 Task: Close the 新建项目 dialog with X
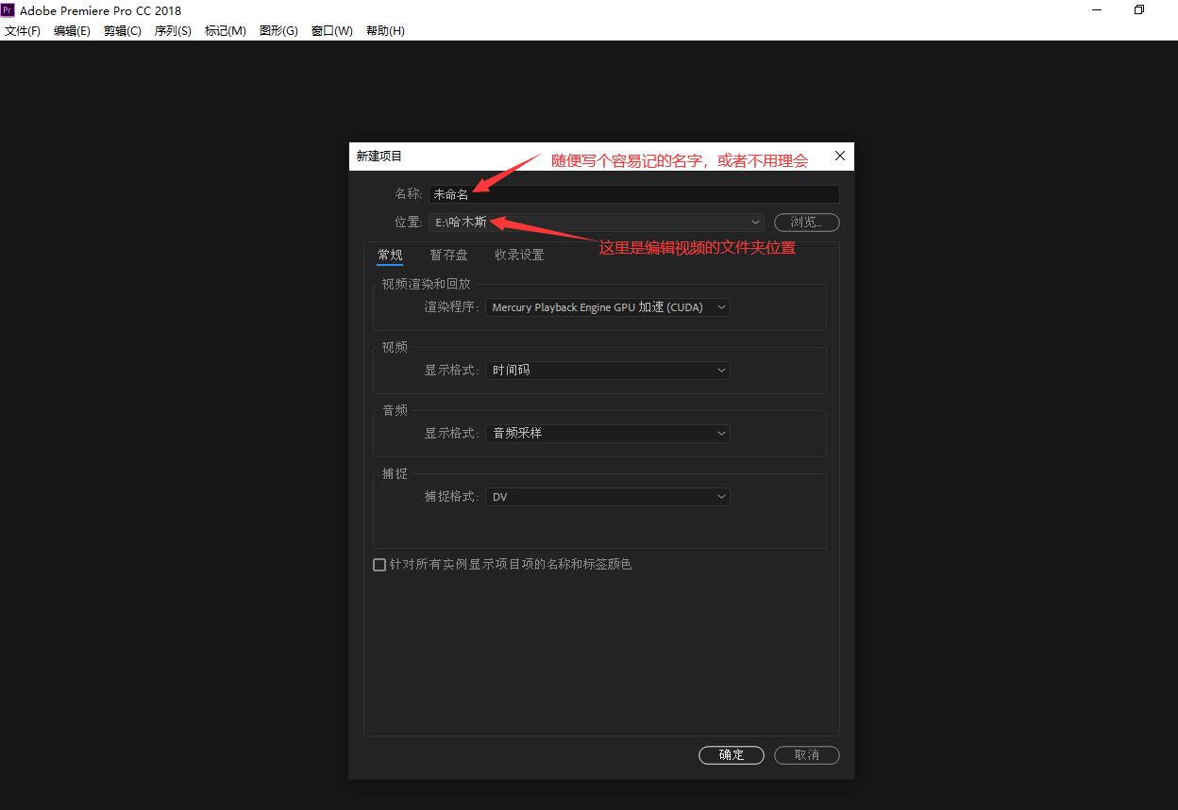click(839, 156)
